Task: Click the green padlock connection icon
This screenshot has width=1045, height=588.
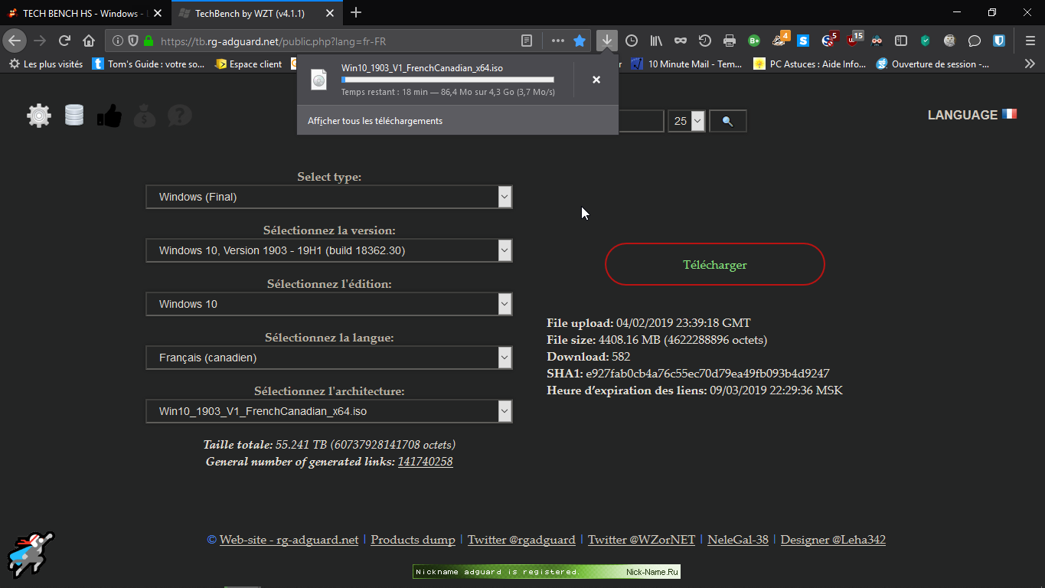Action: pos(148,41)
